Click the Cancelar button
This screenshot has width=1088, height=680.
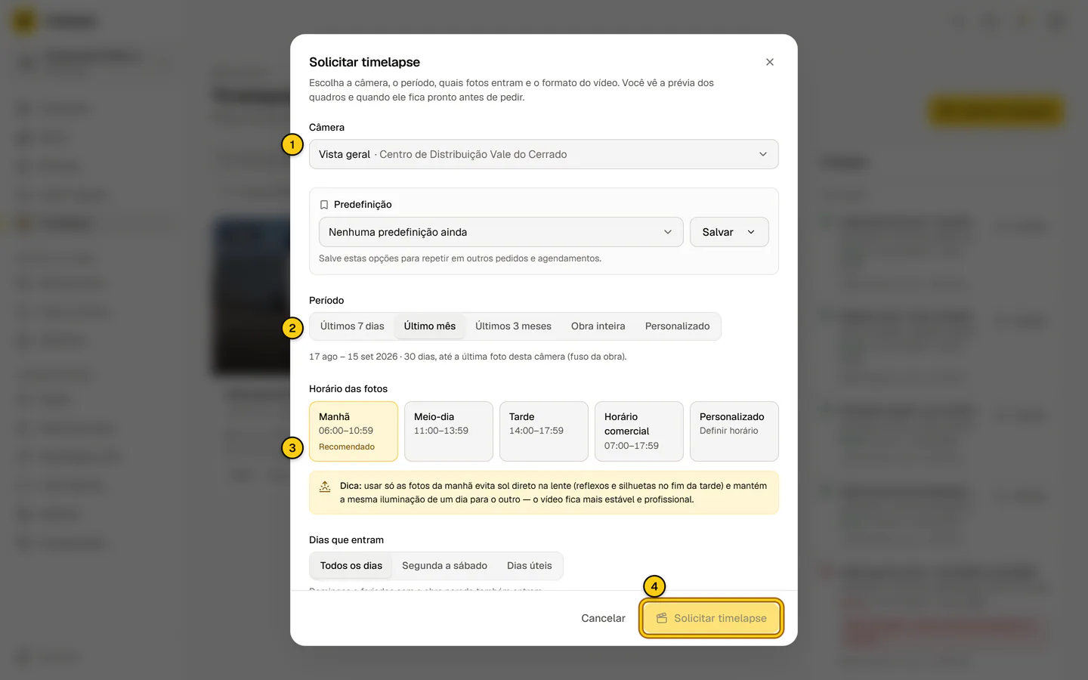603,618
